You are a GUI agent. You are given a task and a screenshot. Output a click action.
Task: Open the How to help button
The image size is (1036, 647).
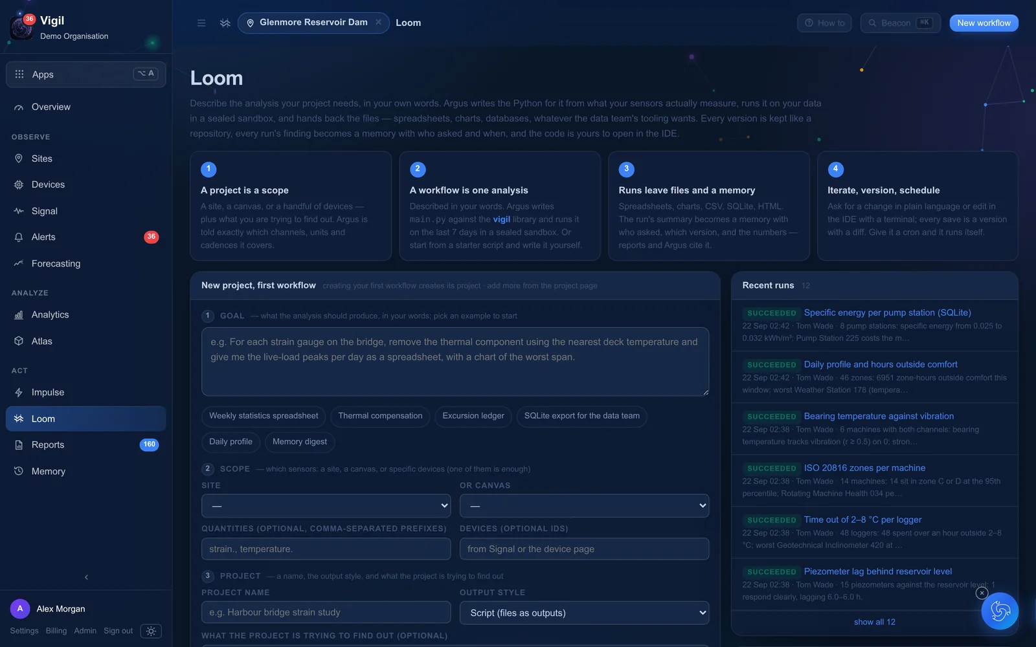(x=824, y=23)
